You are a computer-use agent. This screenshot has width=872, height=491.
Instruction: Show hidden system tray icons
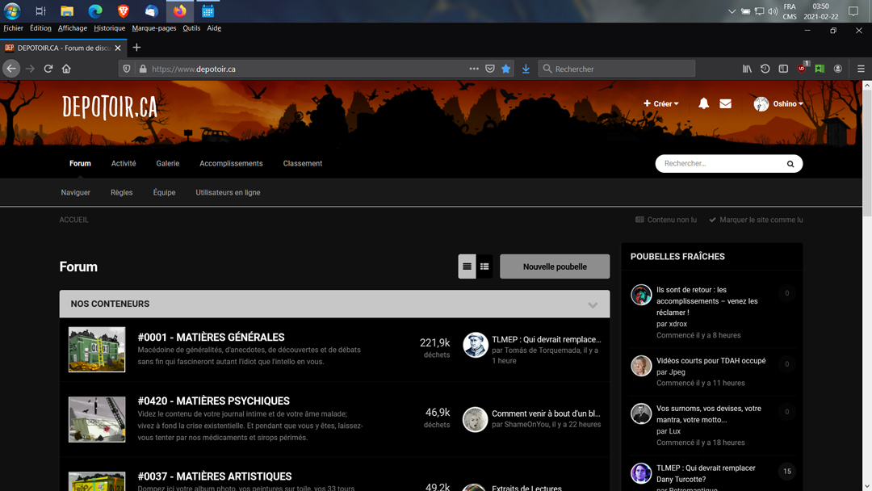732,11
